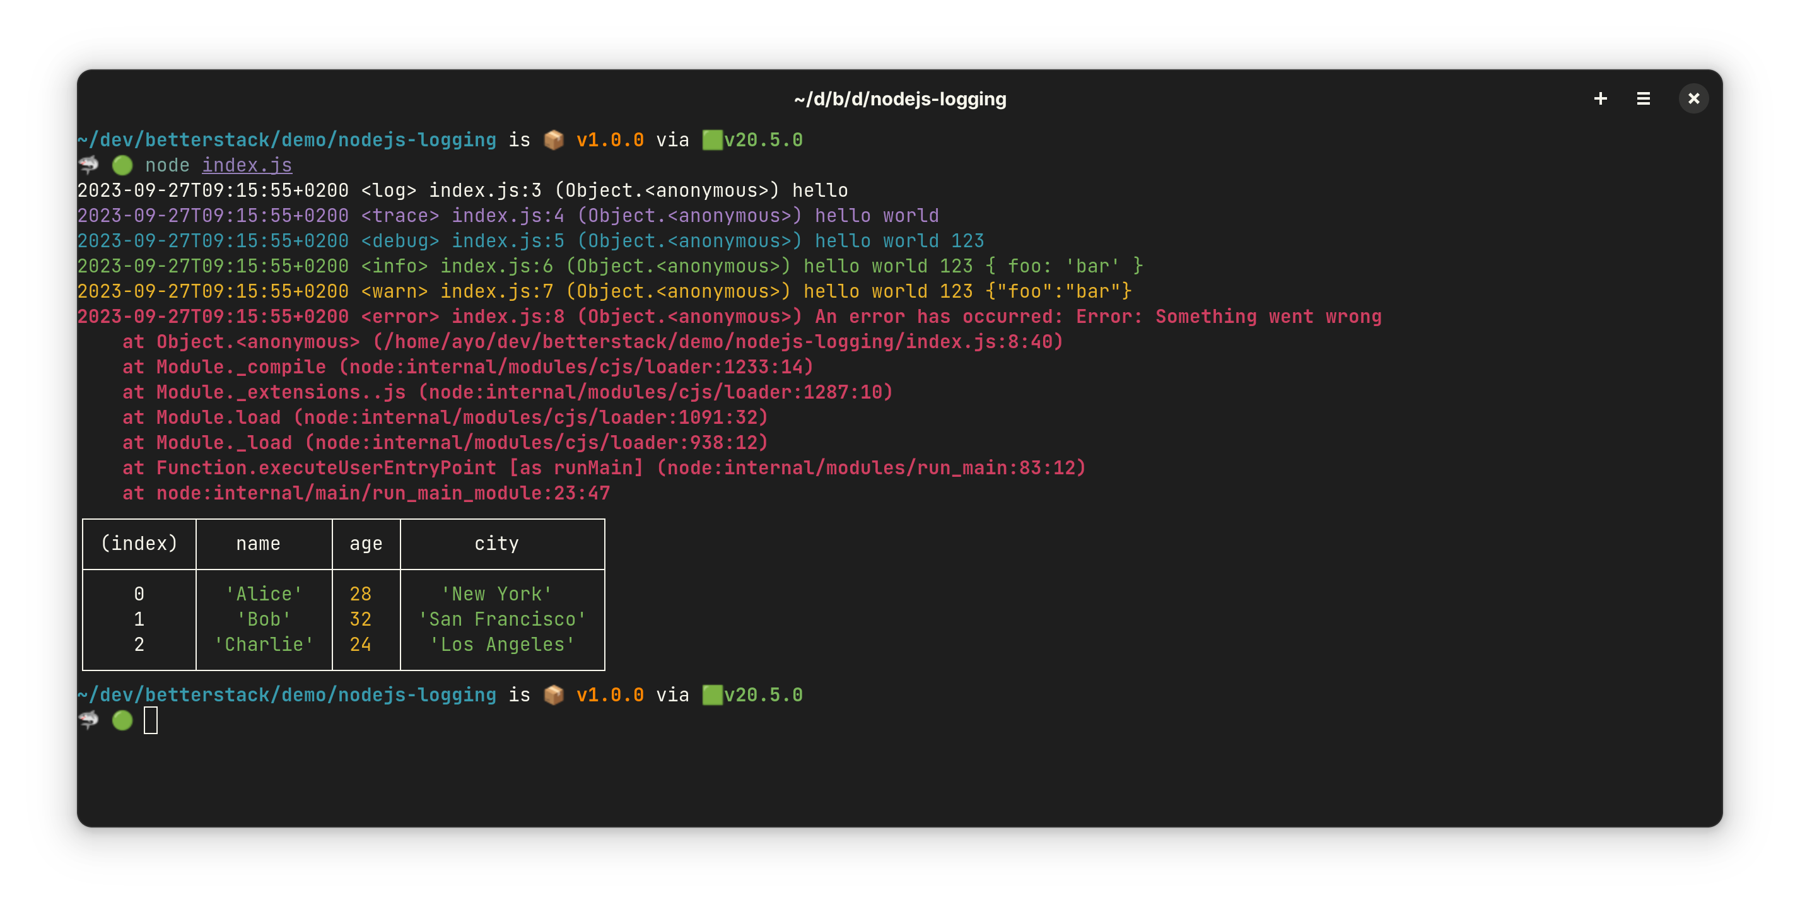Click the 'Charlie' name cell
Viewport: 1800px width, 912px height.
(264, 644)
